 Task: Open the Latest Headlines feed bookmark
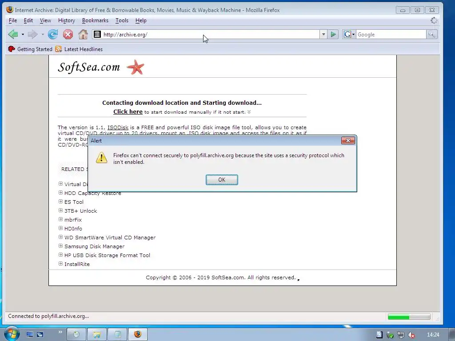click(x=79, y=49)
